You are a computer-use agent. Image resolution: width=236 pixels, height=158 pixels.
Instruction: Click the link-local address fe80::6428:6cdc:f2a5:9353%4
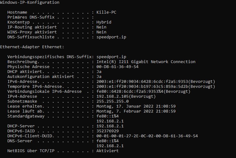point(143,92)
